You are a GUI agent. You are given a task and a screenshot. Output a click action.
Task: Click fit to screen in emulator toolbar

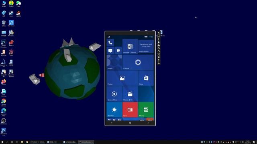pyautogui.click(x=159, y=54)
